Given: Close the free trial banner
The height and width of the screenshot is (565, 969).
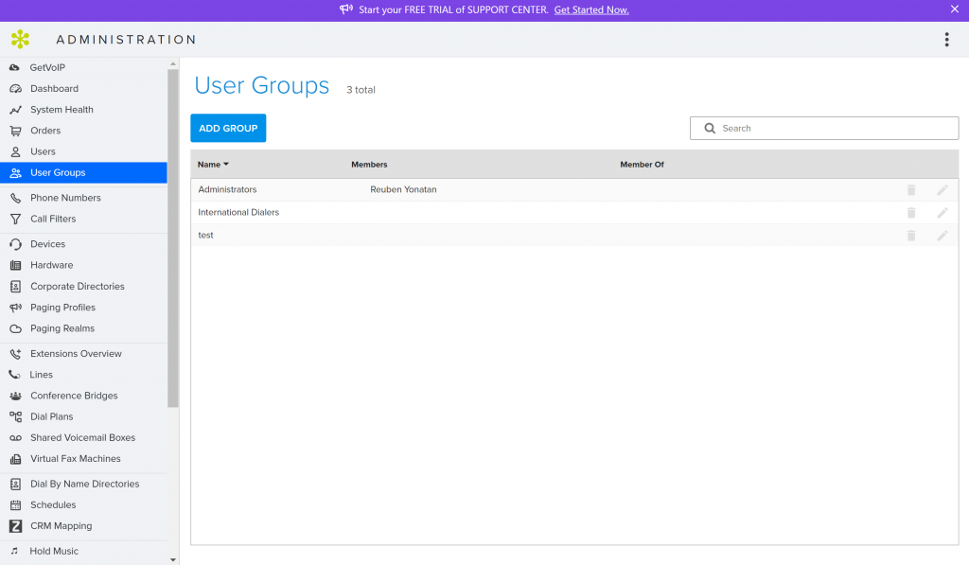Looking at the screenshot, I should [954, 9].
